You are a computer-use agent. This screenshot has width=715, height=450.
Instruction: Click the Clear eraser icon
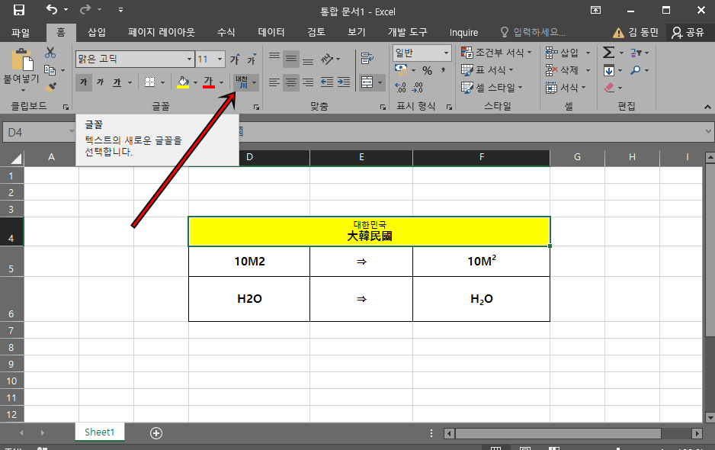[x=609, y=87]
